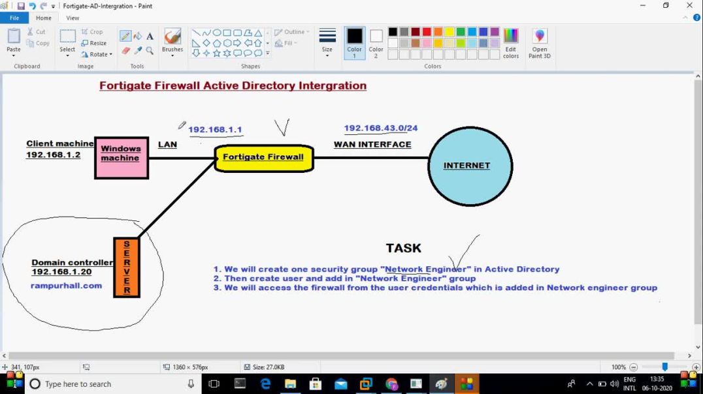Choose the Line shape

(x=196, y=33)
